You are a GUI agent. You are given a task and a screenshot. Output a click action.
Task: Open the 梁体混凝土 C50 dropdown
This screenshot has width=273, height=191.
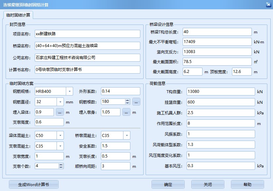pos(60,135)
